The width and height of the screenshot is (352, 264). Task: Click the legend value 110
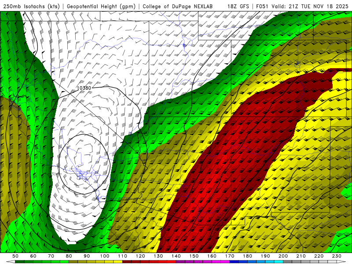pos(122,256)
